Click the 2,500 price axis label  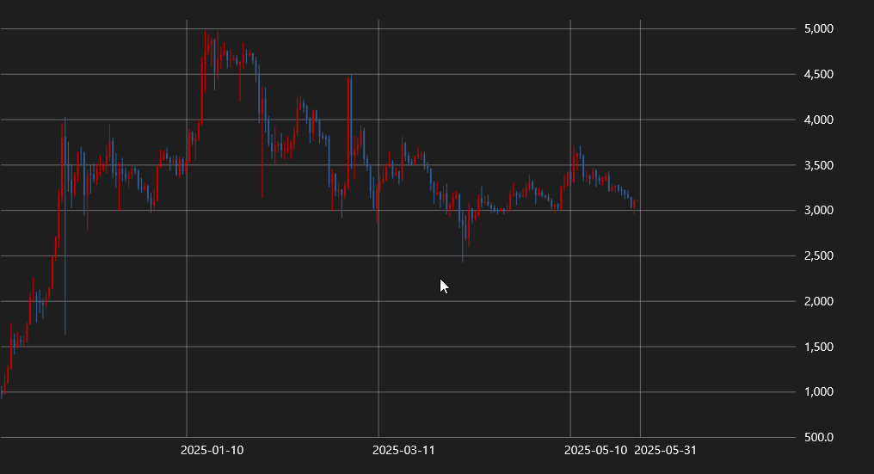point(819,256)
